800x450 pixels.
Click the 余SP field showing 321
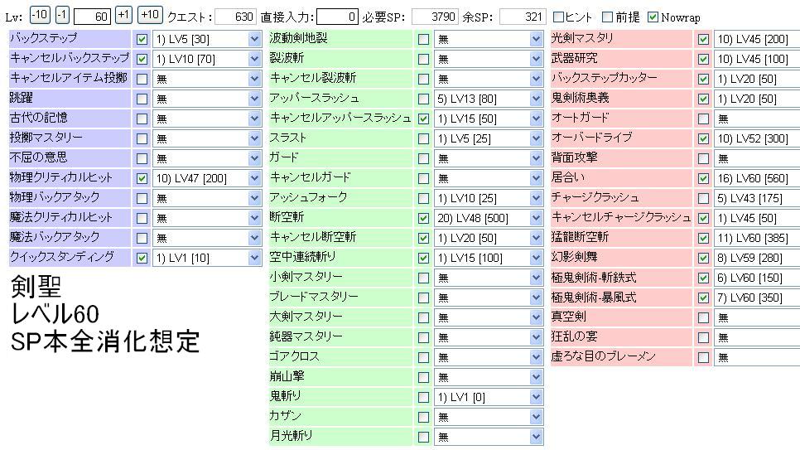tap(523, 17)
